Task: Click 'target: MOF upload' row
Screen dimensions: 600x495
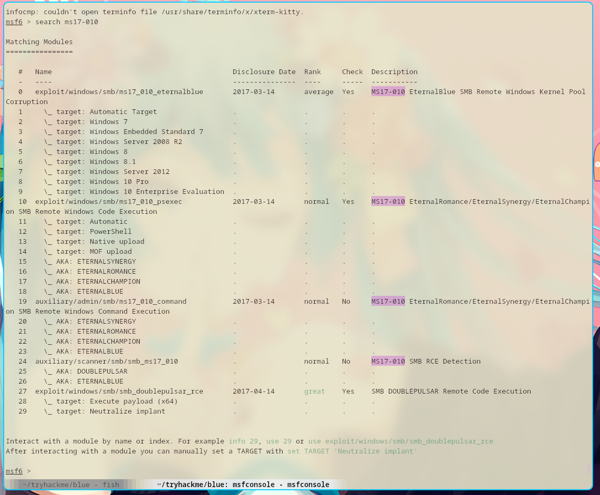Action: click(x=88, y=252)
